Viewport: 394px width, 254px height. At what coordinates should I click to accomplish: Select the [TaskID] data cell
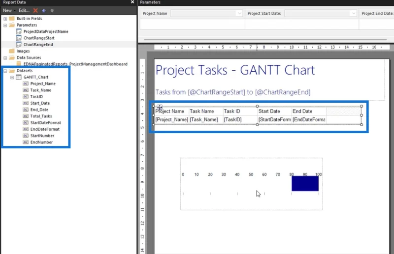(240, 119)
